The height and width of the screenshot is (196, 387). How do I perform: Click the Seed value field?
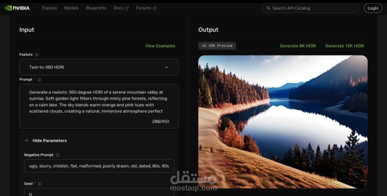click(99, 192)
